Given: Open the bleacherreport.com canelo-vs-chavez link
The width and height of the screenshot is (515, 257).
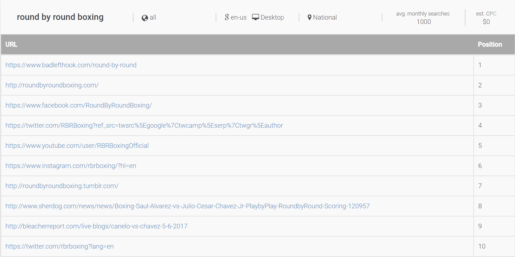Looking at the screenshot, I should 96,226.
